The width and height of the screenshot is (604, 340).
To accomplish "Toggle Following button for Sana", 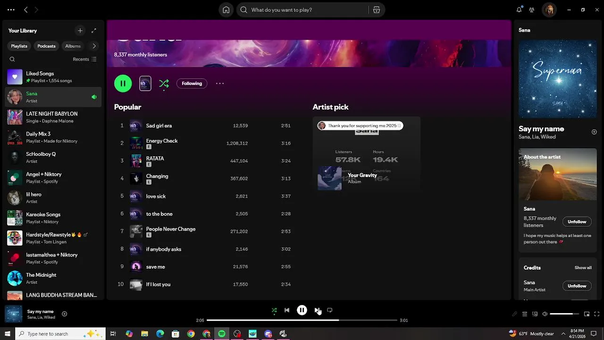I will click(192, 84).
